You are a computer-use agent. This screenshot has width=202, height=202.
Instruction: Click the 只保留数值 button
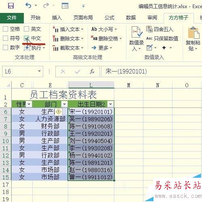[x=162, y=39]
